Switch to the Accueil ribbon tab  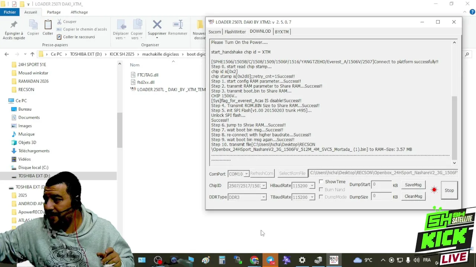[30, 12]
